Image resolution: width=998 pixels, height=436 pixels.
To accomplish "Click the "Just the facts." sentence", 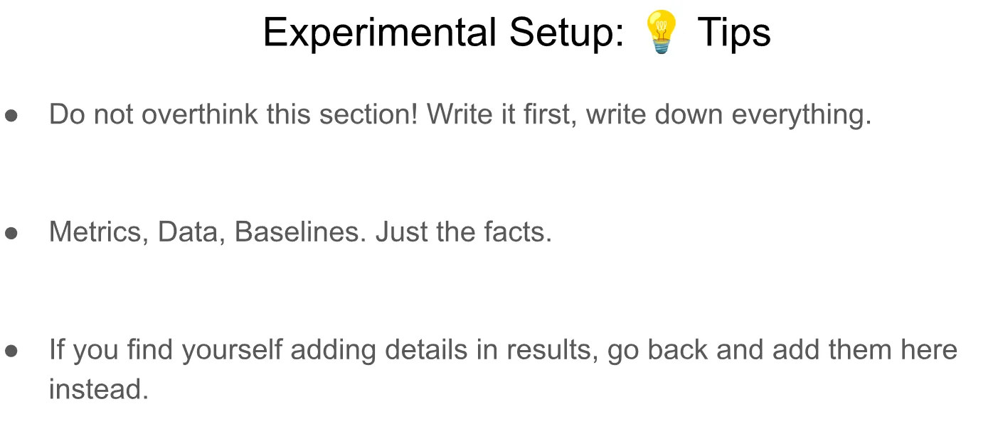I will (464, 232).
